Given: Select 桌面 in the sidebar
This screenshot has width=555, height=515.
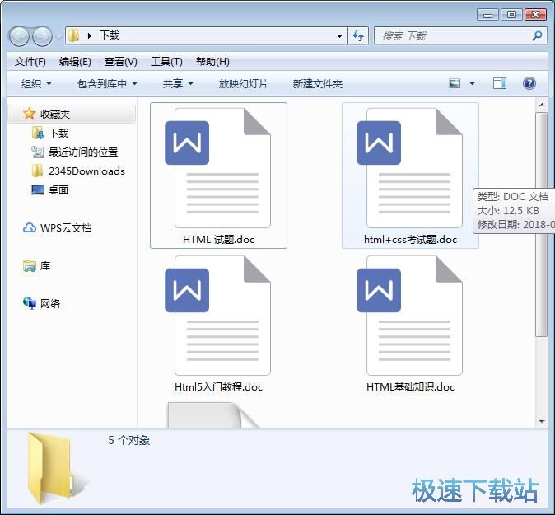Looking at the screenshot, I should tap(58, 190).
